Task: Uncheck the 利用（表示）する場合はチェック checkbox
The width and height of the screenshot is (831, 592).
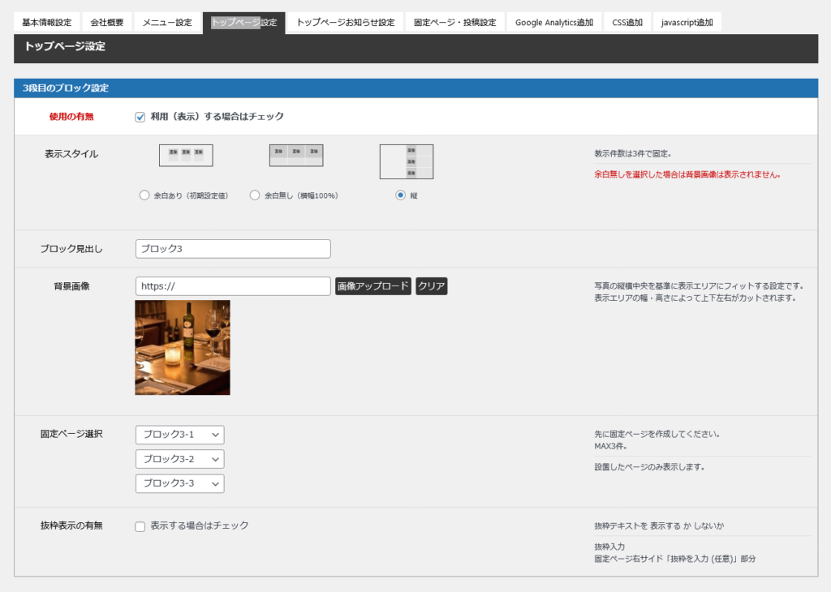Action: tap(140, 117)
